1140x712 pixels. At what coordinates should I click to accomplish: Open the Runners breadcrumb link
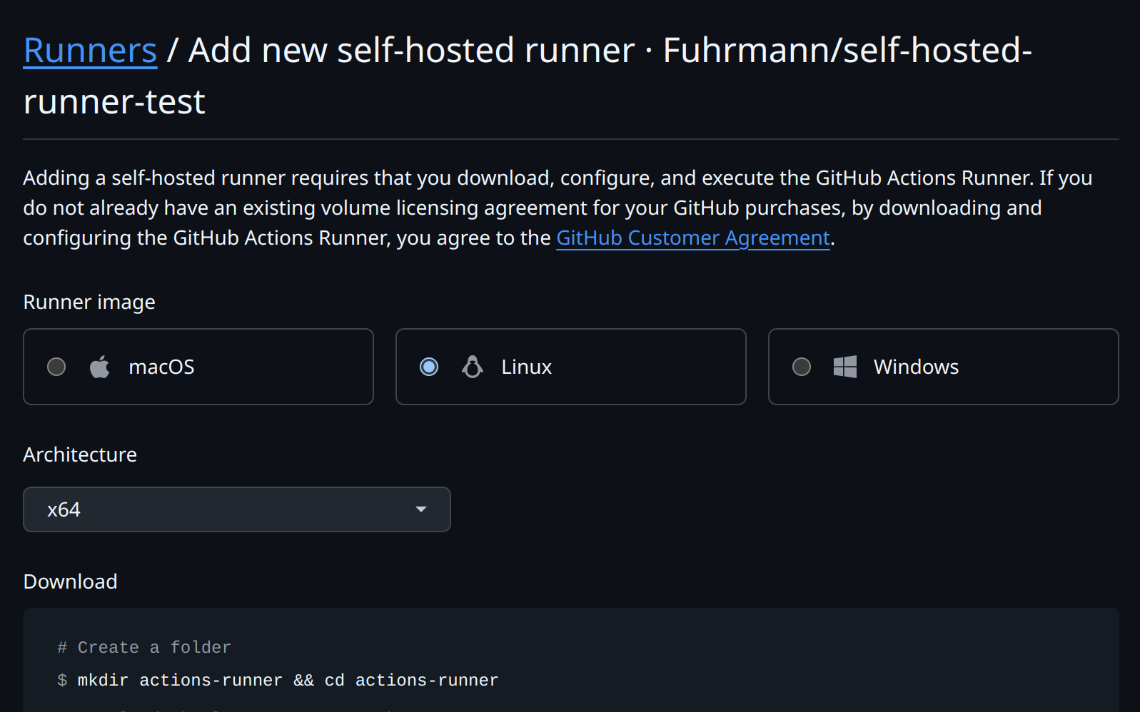(90, 51)
